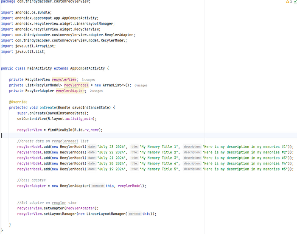Click the import LinearLayoutManager line
Screen dimensions: 297x234
point(58,24)
